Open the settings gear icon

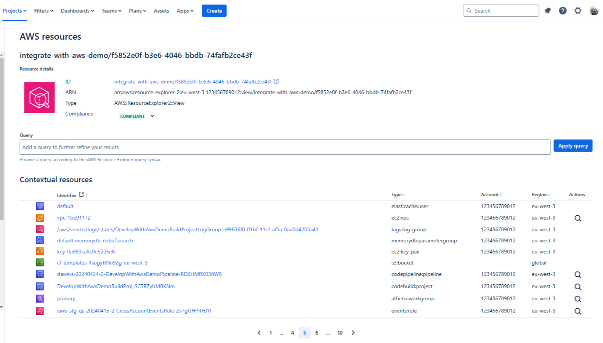(578, 11)
